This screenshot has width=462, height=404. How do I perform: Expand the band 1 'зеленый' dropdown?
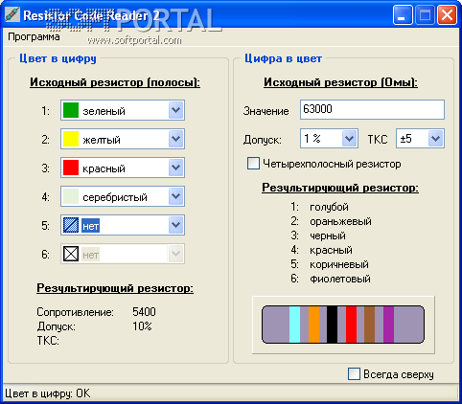pyautogui.click(x=175, y=110)
